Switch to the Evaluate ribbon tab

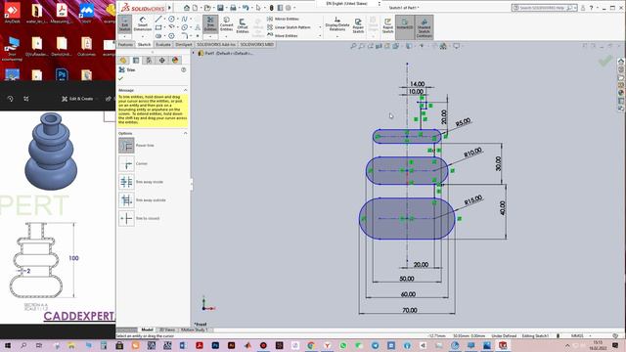(x=163, y=45)
